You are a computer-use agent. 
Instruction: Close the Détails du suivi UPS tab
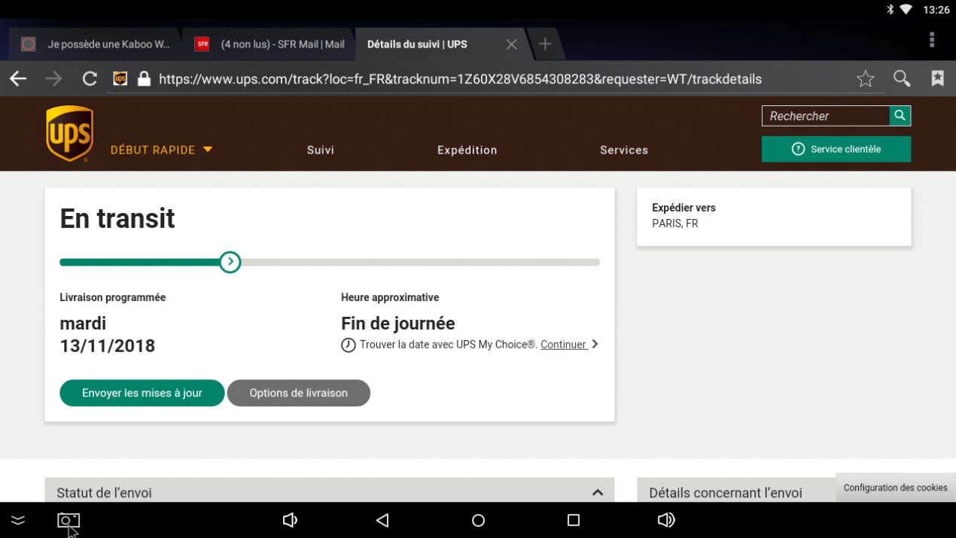coord(511,44)
